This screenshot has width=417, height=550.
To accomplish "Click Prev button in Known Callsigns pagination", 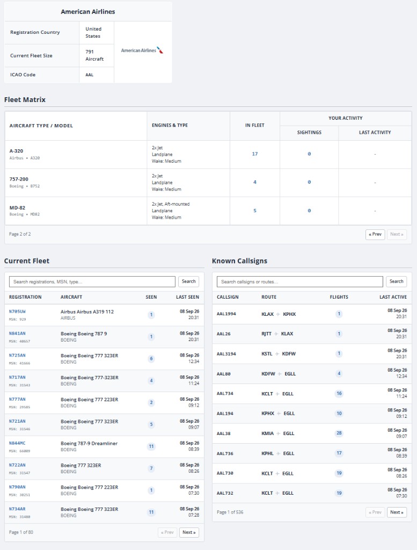I will pyautogui.click(x=375, y=512).
